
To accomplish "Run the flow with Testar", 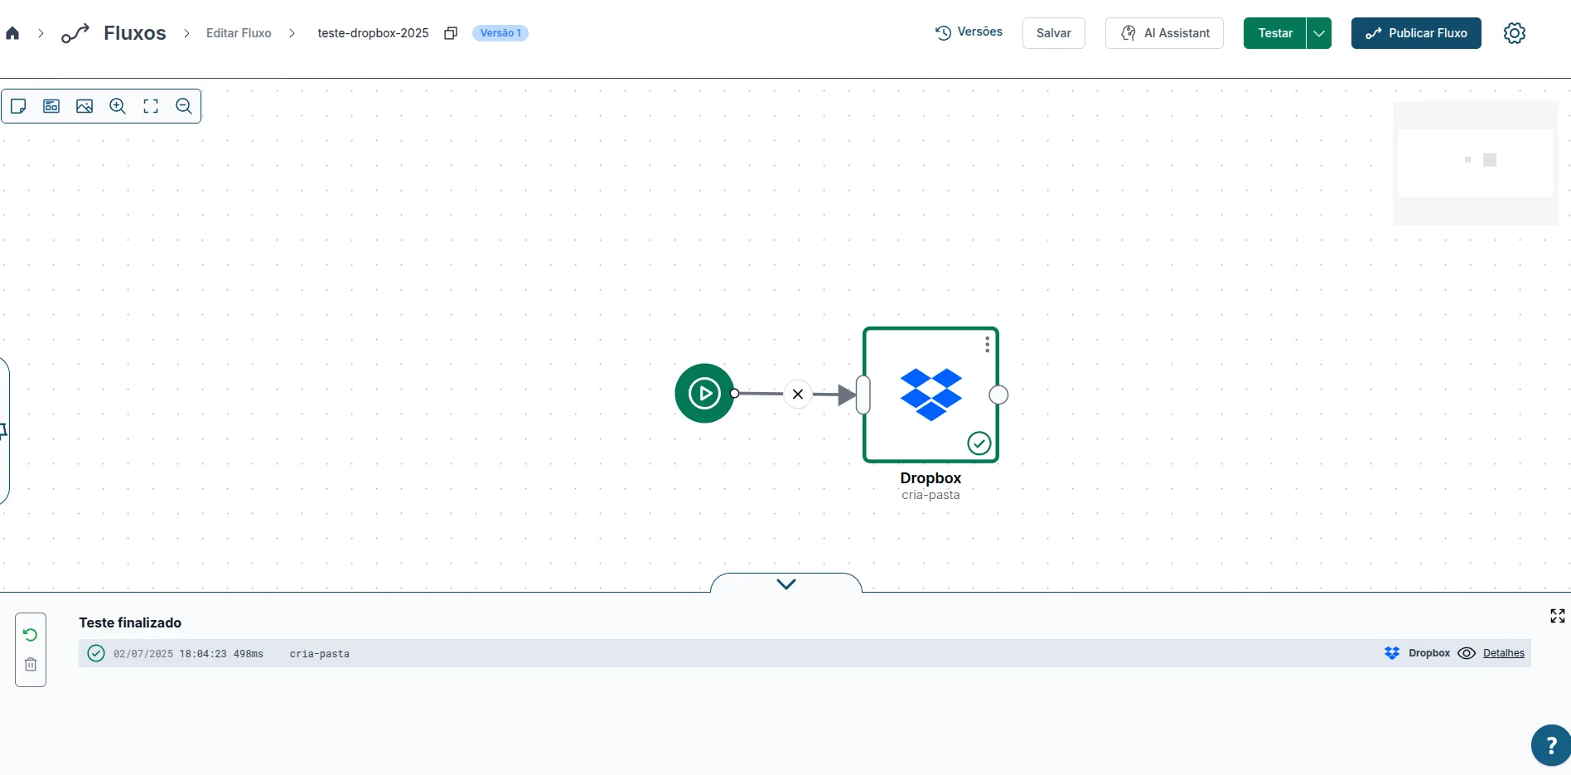I will pyautogui.click(x=1274, y=33).
